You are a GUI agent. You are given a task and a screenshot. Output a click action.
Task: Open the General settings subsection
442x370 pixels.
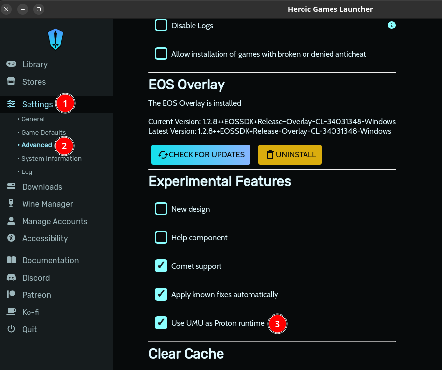tap(33, 119)
